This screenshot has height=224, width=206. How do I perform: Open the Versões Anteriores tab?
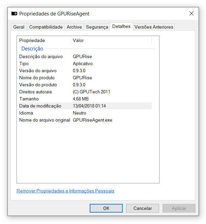point(154,27)
